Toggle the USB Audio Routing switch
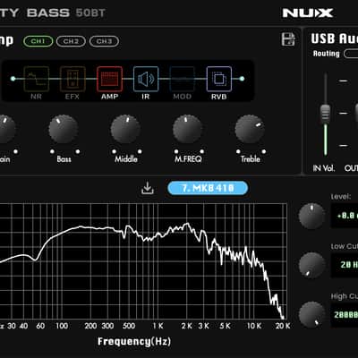This screenshot has height=358, width=358. point(351,54)
